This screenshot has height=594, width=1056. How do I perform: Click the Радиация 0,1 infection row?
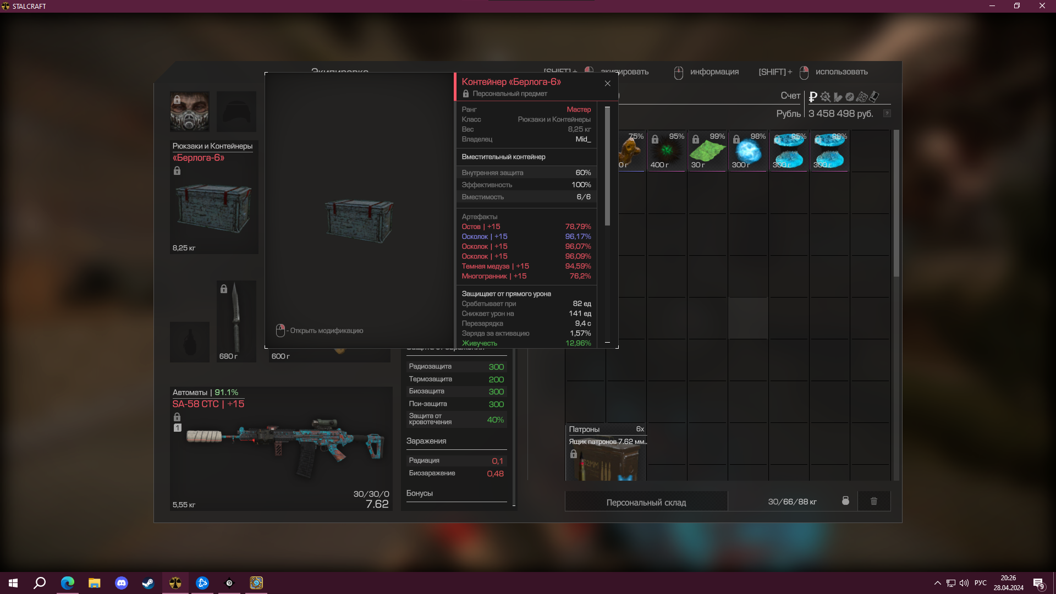click(x=457, y=461)
